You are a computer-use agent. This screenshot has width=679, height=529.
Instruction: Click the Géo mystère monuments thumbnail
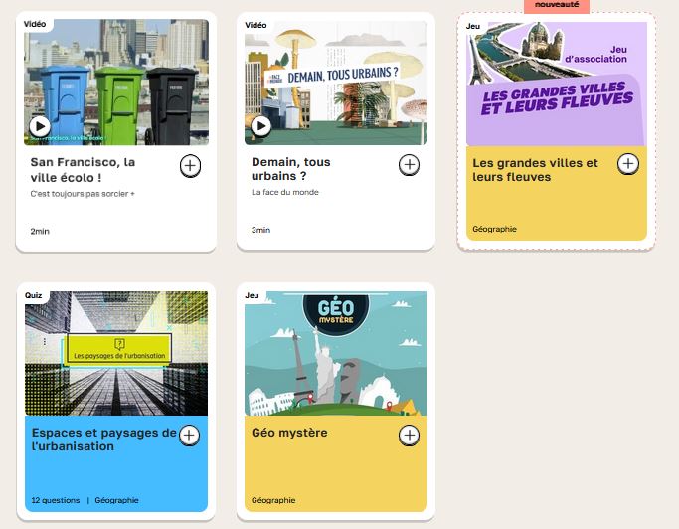pyautogui.click(x=336, y=353)
